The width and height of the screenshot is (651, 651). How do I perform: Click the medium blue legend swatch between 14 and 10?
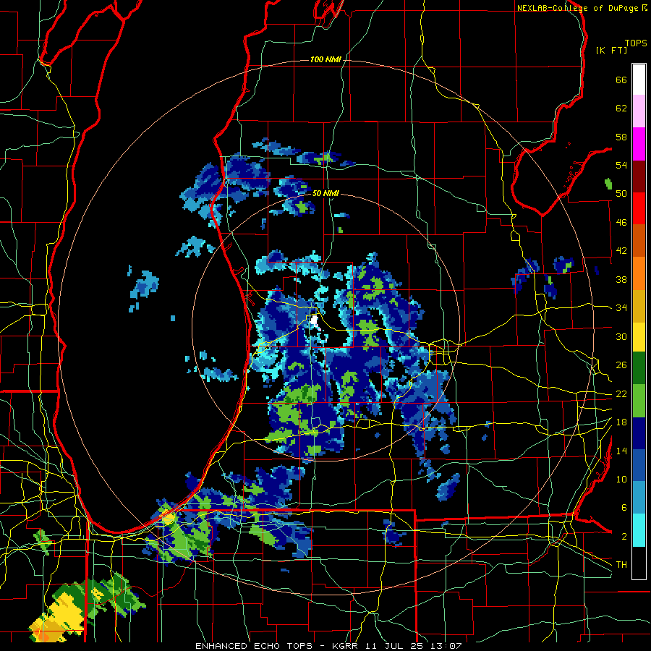639,465
